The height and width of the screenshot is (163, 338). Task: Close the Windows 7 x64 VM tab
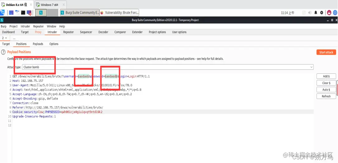click(63, 5)
